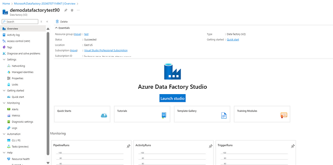Collapse the Monitoring group in sidebar
Image resolution: width=333 pixels, height=165 pixels.
(x=4, y=103)
